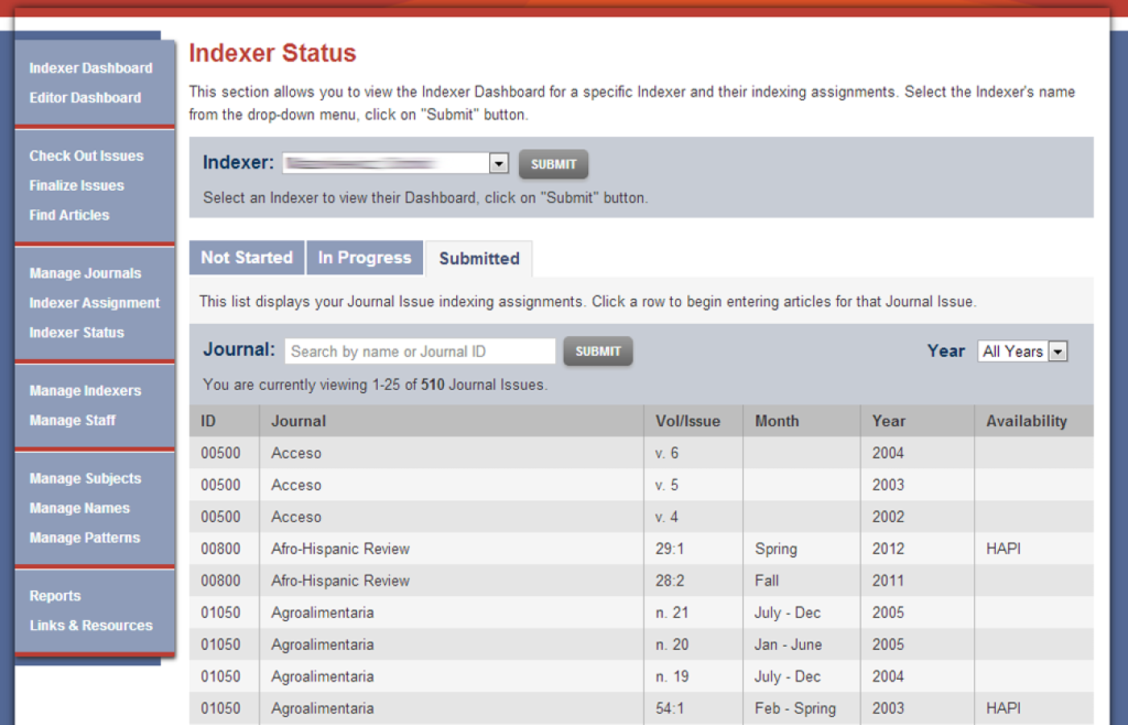Go to Indexer Assignment page
Image resolution: width=1128 pixels, height=725 pixels.
[x=94, y=303]
